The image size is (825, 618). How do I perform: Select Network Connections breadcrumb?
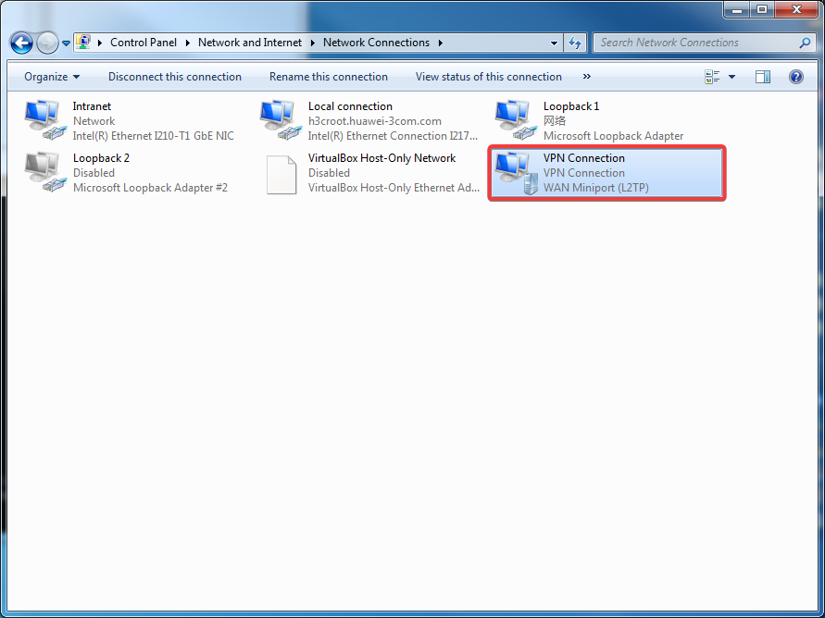tap(376, 43)
